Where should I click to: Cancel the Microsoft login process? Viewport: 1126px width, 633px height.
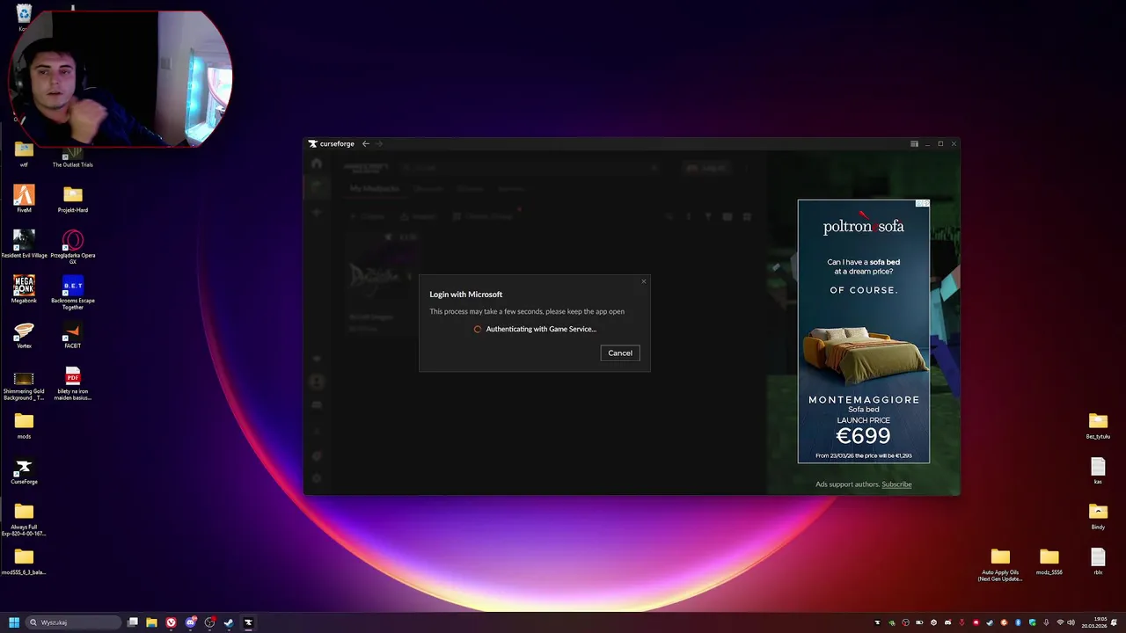click(620, 353)
